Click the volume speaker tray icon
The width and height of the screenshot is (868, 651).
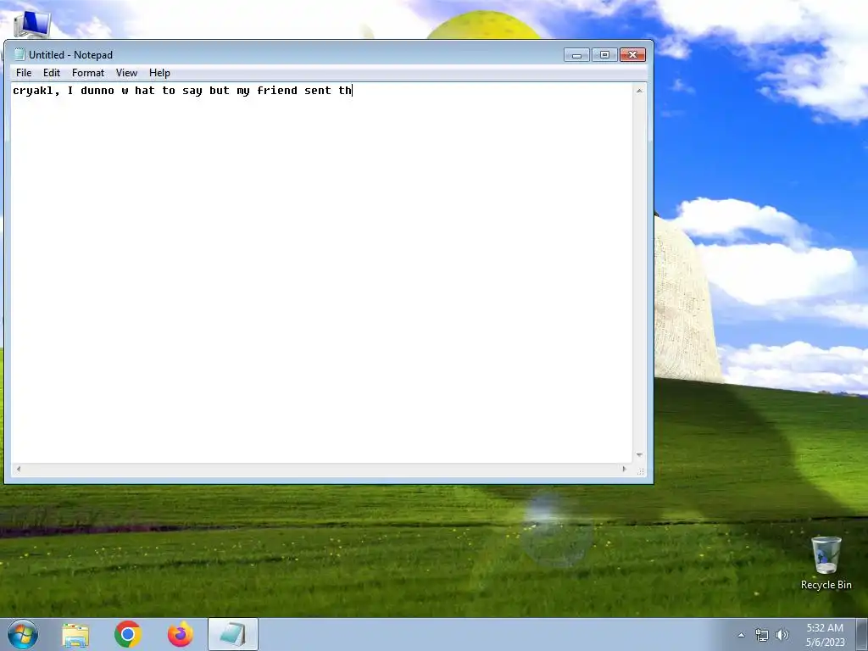[782, 635]
